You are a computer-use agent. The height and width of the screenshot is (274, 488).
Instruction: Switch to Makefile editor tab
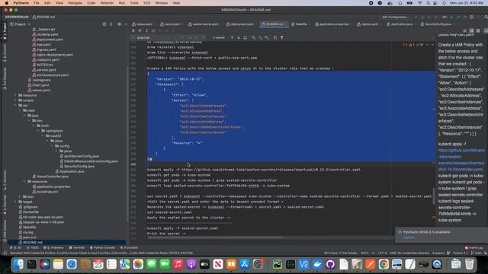coord(300,24)
